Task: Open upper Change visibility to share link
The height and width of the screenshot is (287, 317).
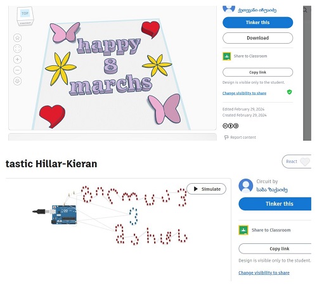Action: pyautogui.click(x=244, y=93)
